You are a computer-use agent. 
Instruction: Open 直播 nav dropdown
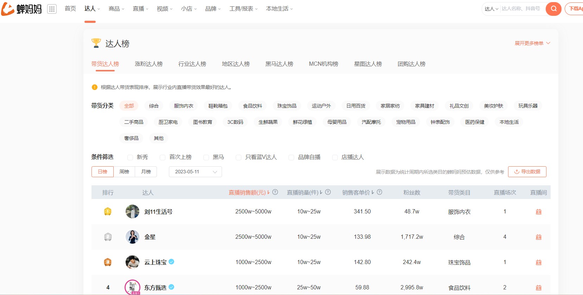point(140,9)
